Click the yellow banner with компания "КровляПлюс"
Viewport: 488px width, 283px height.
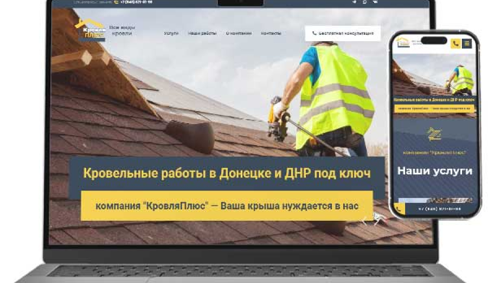pos(227,206)
